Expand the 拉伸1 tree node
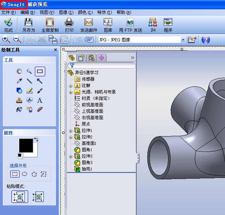Screen dimensions: 225x215 (70, 131)
